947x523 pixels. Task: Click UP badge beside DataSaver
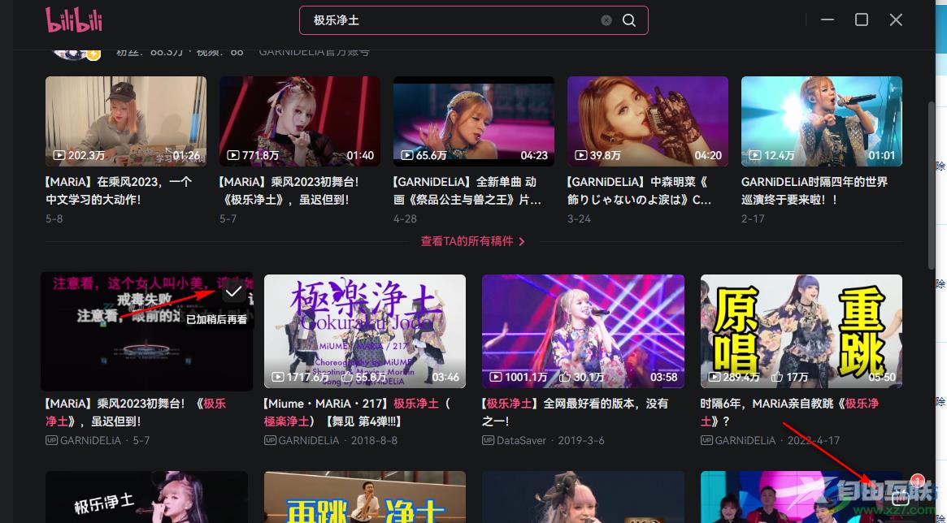pos(489,440)
